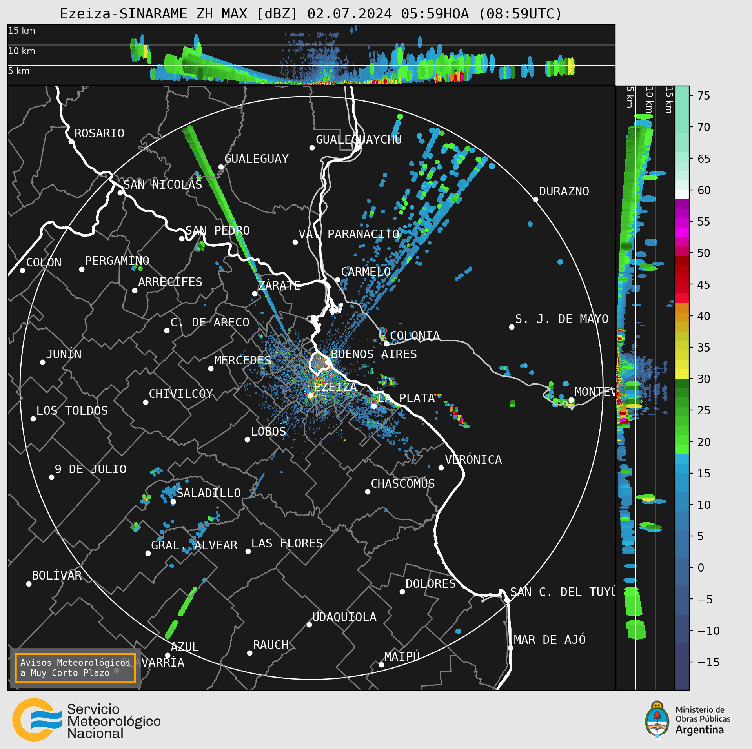The image size is (752, 749).
Task: Click the SALADILLO city marker dot
Action: pyautogui.click(x=173, y=501)
